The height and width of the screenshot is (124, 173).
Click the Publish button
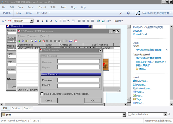(x=7, y=13)
